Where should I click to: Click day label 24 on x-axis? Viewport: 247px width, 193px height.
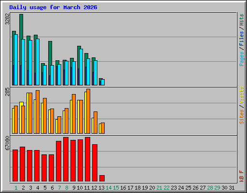coord(181,188)
